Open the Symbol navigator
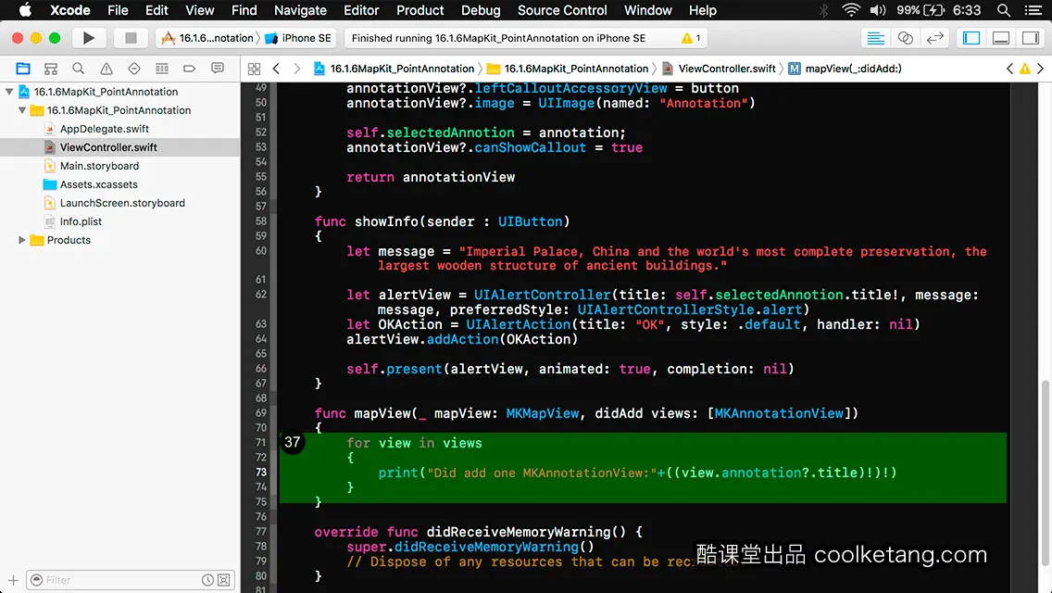1052x593 pixels. 50,69
